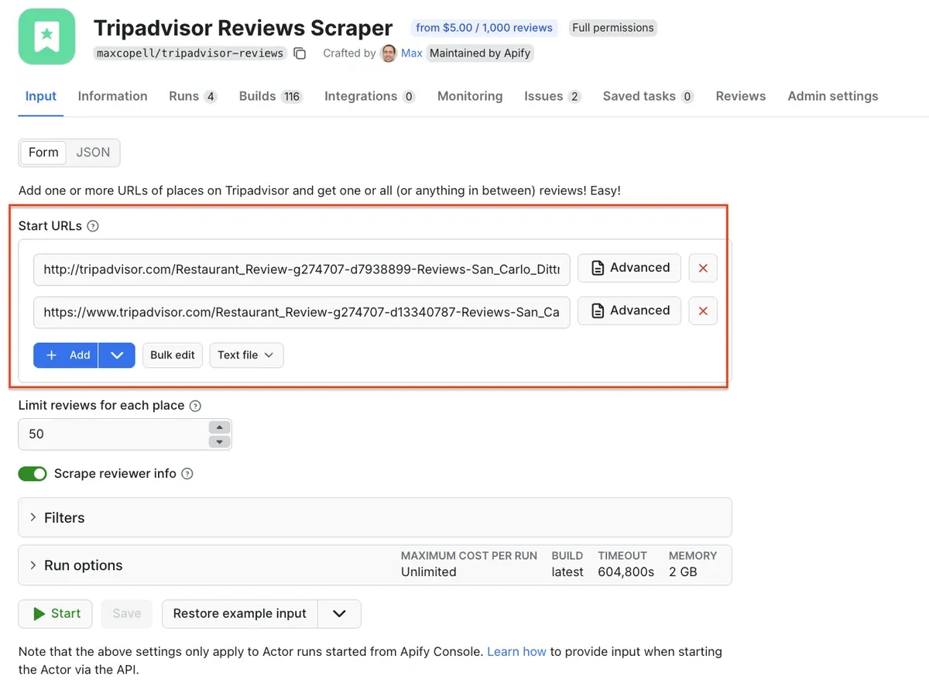Image resolution: width=929 pixels, height=700 pixels.
Task: Open the Reviews tab
Action: (741, 96)
